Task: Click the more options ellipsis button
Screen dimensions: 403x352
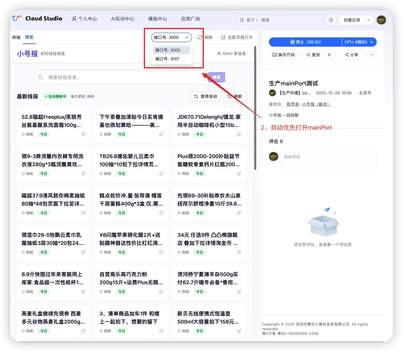Action: click(x=372, y=55)
